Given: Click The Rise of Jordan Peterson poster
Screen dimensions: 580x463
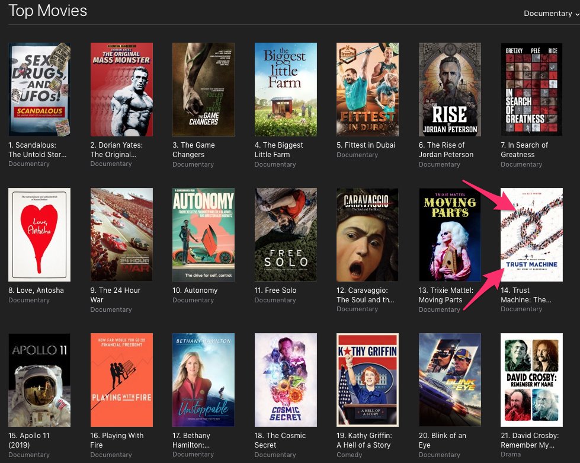Looking at the screenshot, I should (x=450, y=89).
